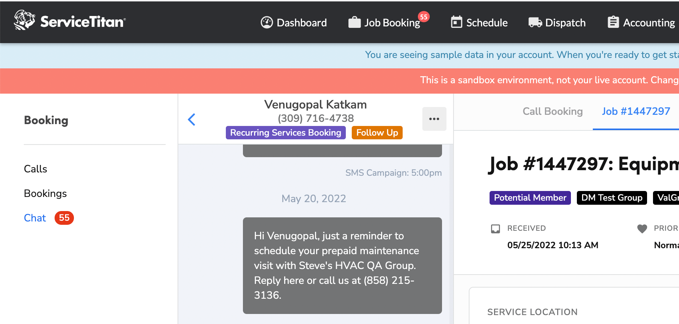Screen dimensions: 679x324
Task: Open Chat in the Booking sidebar
Action: point(35,218)
